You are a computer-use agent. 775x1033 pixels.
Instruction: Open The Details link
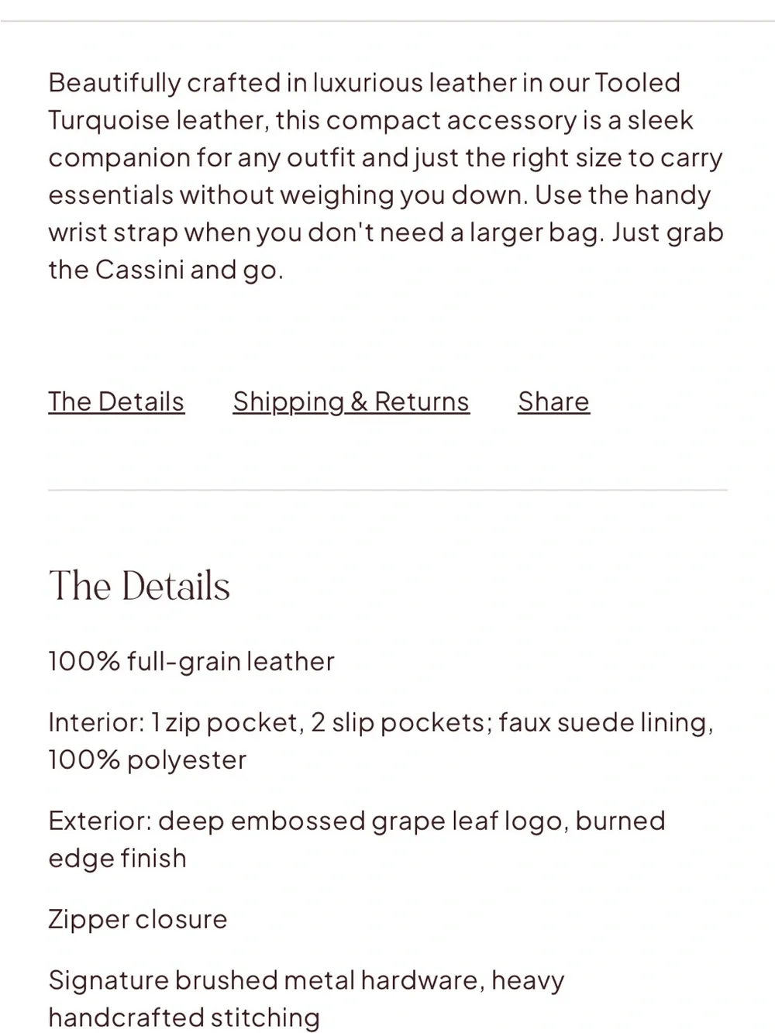[x=116, y=401]
